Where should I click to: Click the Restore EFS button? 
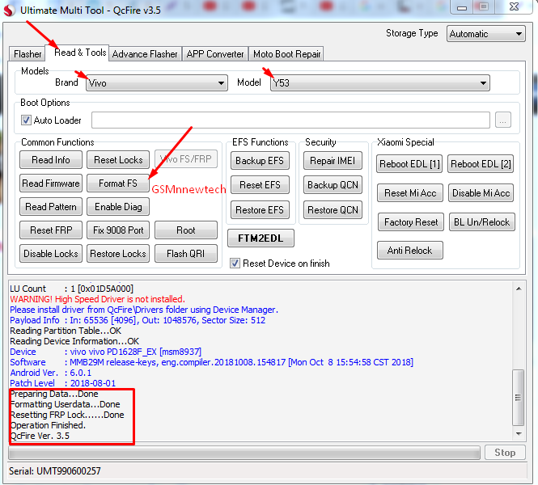click(260, 210)
